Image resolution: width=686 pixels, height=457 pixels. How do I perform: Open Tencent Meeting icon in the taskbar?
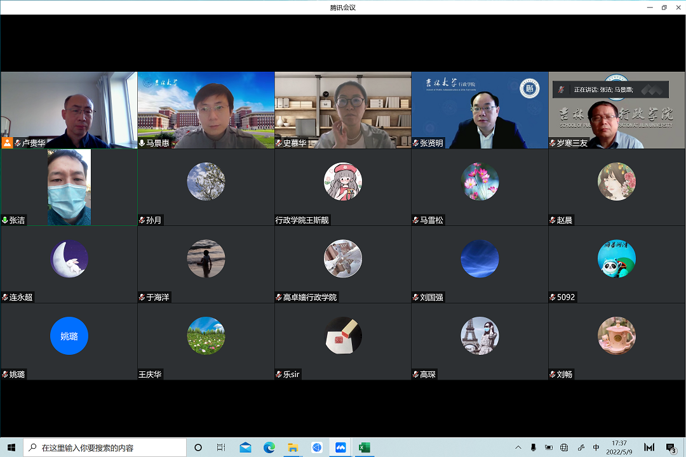(x=340, y=447)
